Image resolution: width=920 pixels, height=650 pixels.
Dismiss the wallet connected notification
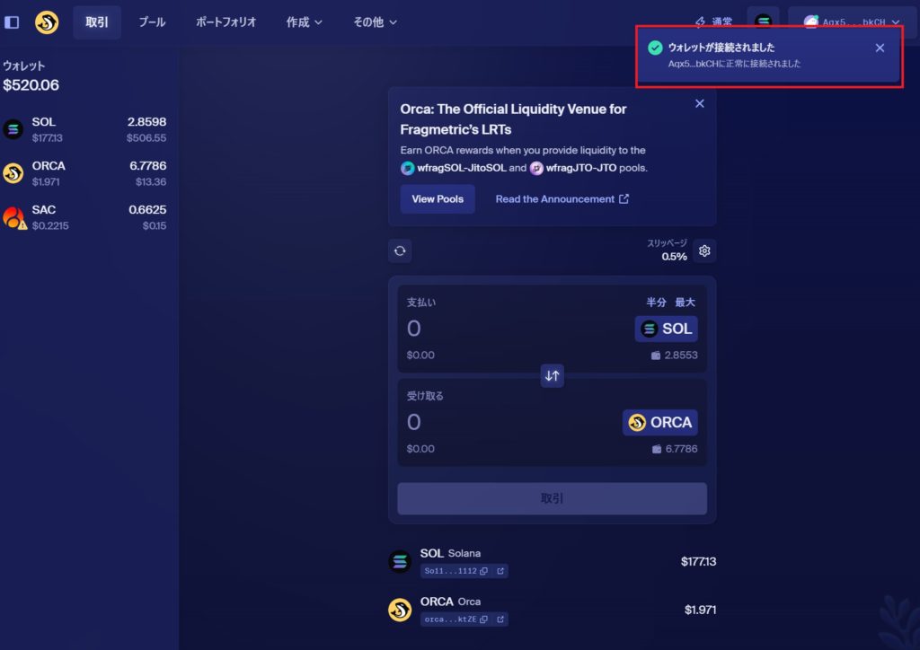click(x=880, y=48)
